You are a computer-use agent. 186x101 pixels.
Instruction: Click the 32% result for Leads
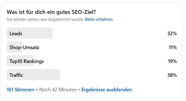coord(172,34)
